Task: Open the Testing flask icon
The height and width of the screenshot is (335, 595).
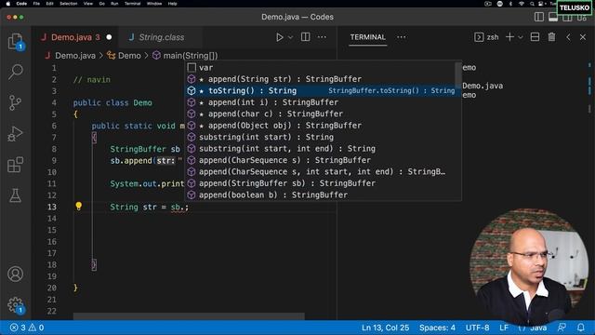Action: 15,195
